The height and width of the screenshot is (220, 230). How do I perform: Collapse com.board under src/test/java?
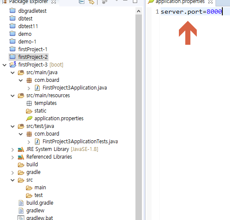(x=21, y=134)
